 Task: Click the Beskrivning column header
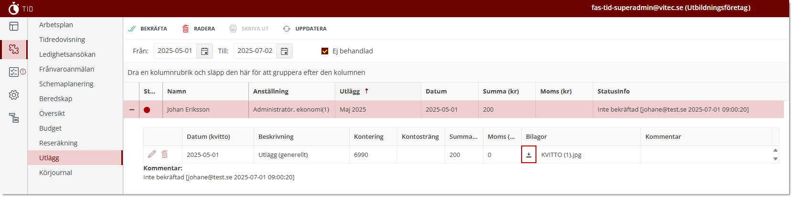click(301, 136)
